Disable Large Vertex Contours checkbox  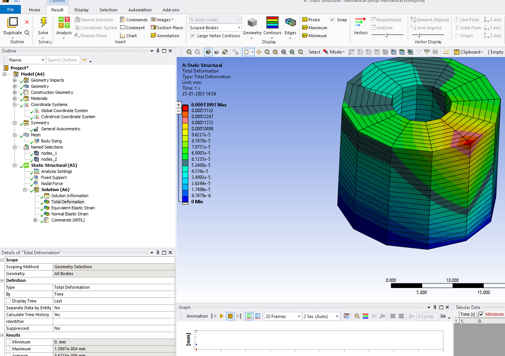click(193, 36)
